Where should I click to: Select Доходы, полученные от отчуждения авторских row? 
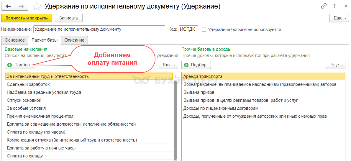[263, 116]
